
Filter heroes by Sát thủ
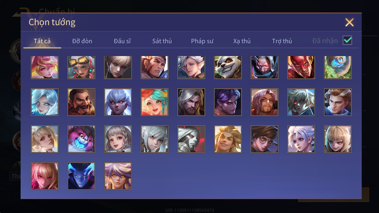(x=162, y=41)
